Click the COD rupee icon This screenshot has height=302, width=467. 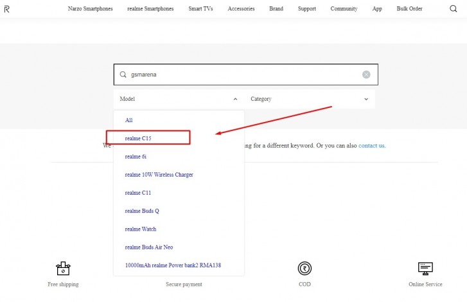tap(304, 269)
